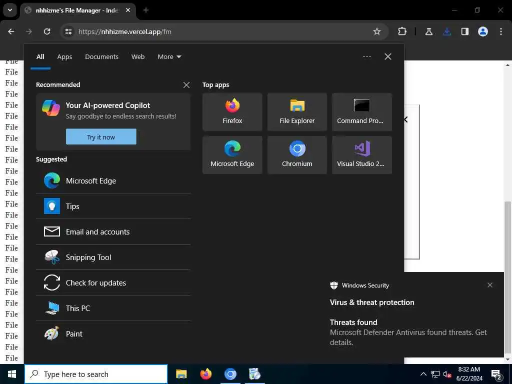Open Firefox from Top apps
This screenshot has width=512, height=384.
tap(232, 112)
